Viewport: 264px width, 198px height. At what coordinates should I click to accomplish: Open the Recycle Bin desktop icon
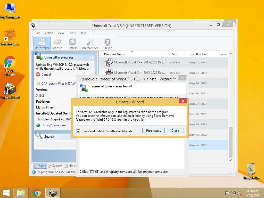click(x=251, y=171)
